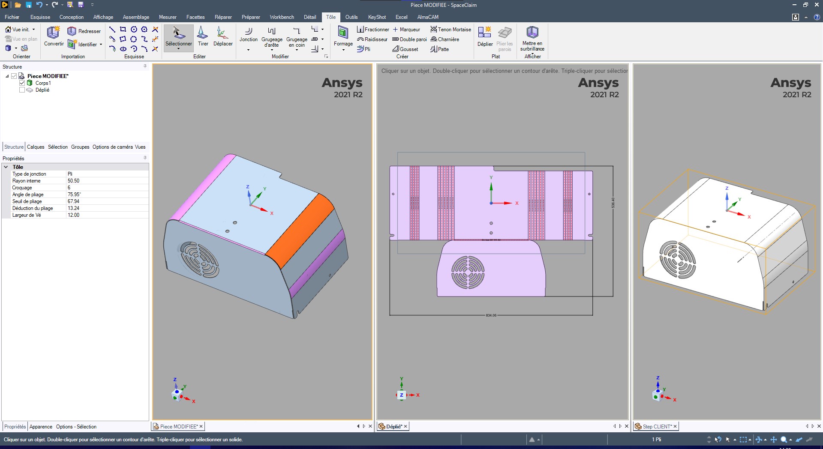Open the Vue init. dropdown arrow

(33, 30)
